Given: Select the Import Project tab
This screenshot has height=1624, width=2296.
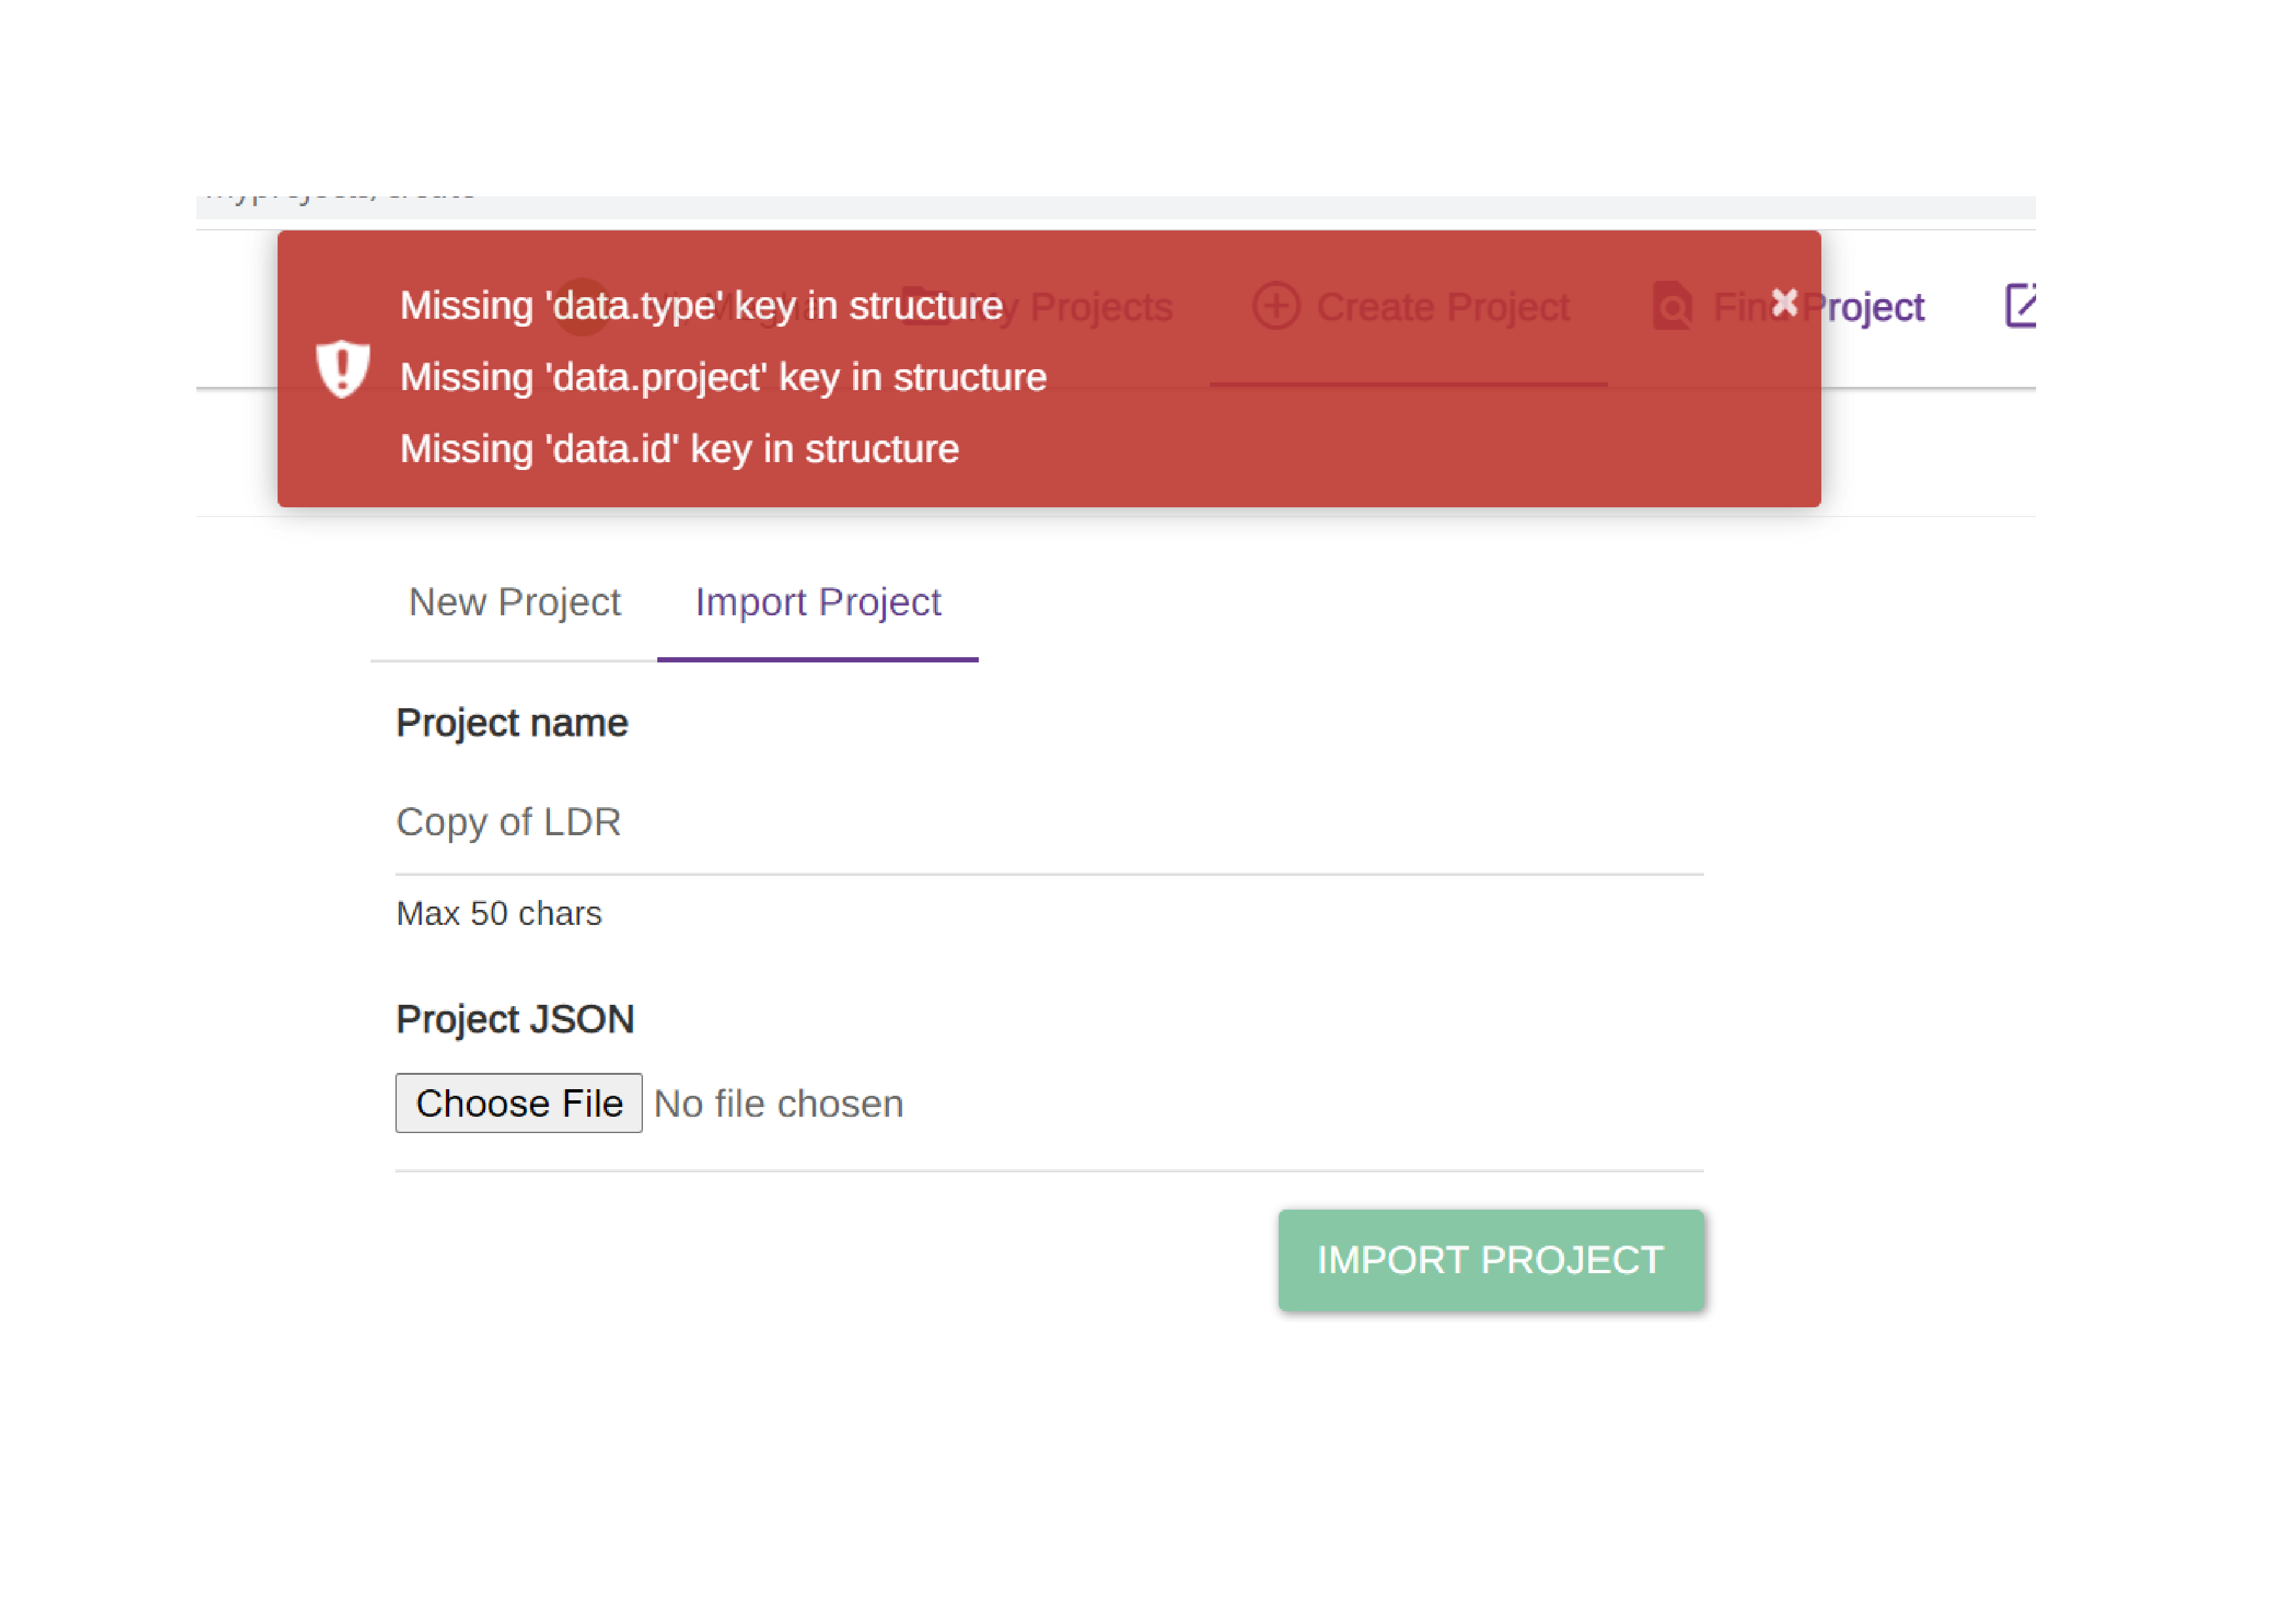Looking at the screenshot, I should (x=817, y=602).
